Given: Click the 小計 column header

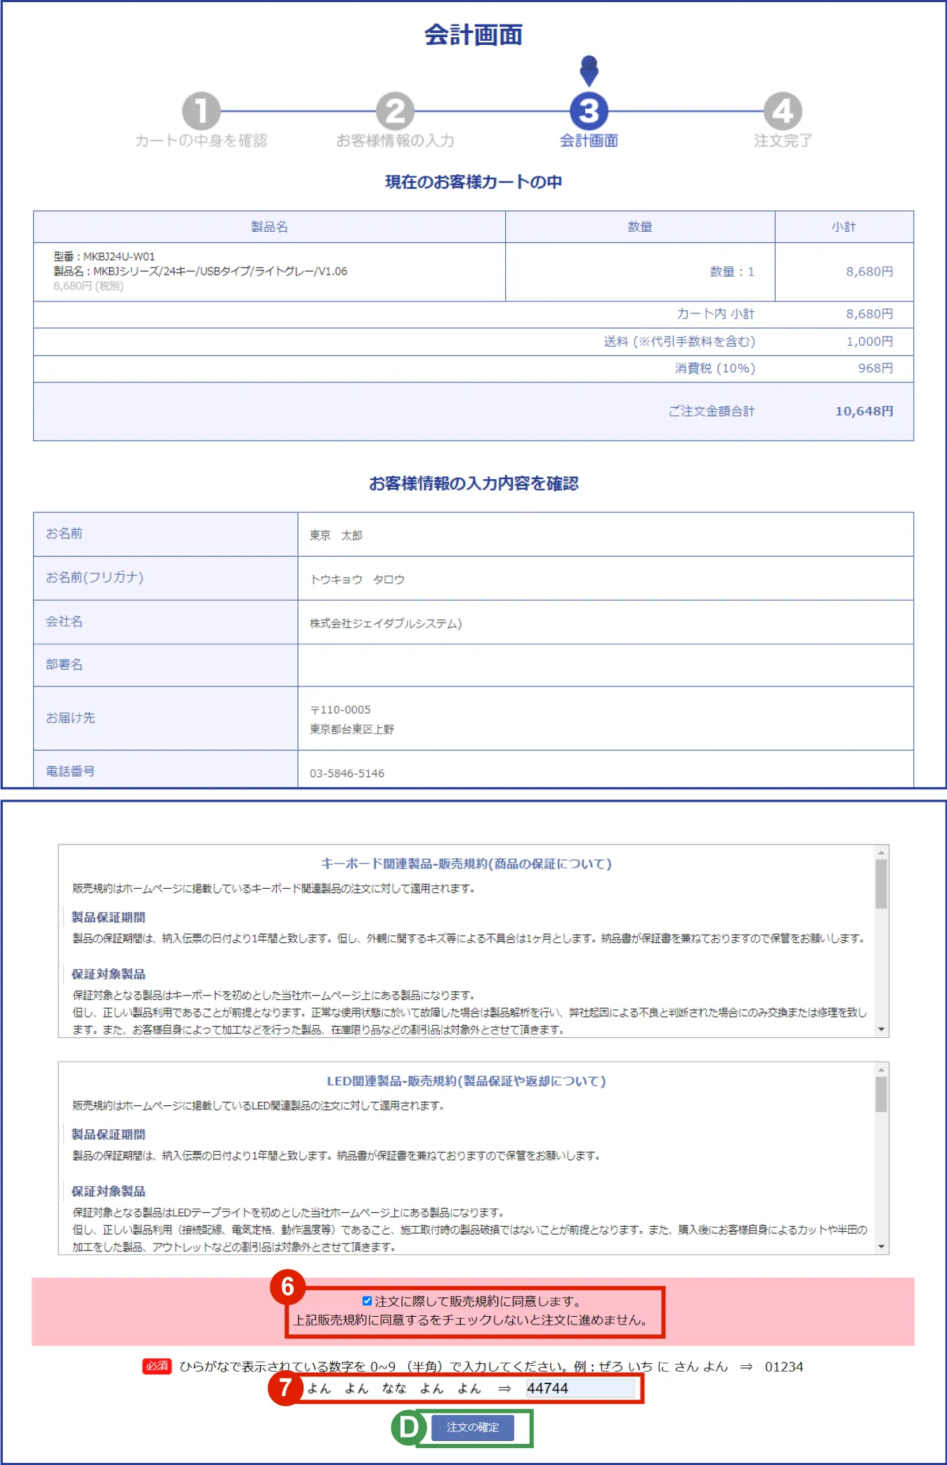Looking at the screenshot, I should 844,226.
